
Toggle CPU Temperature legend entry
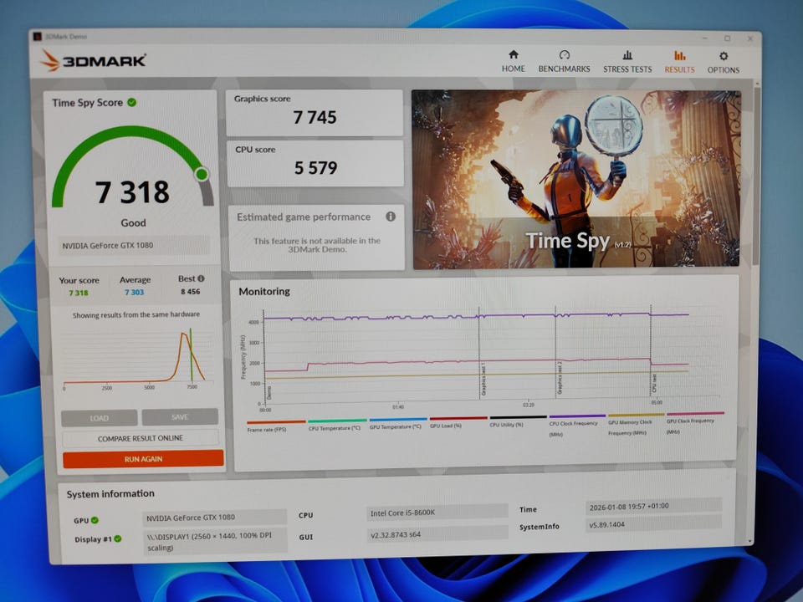click(x=337, y=425)
